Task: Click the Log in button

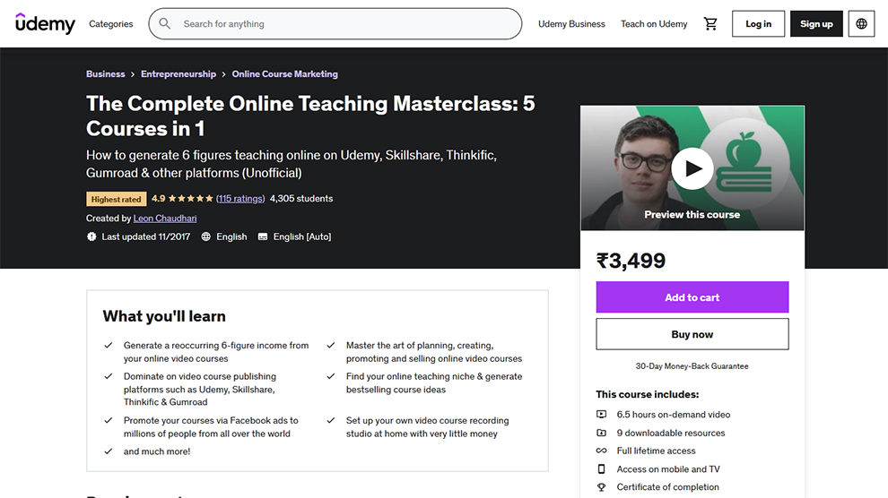Action: tap(758, 24)
